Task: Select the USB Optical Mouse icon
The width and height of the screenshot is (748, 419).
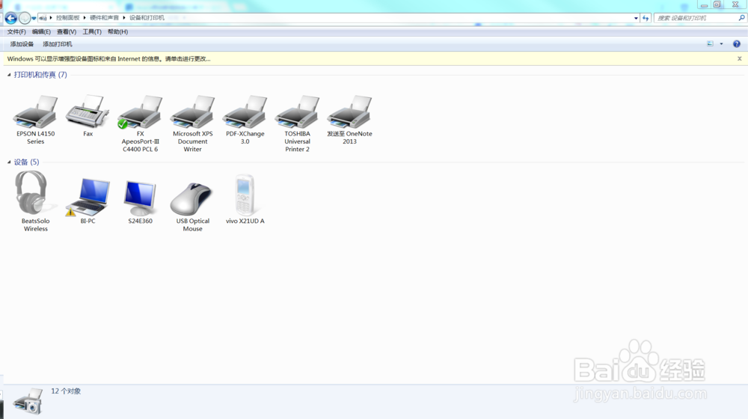Action: pyautogui.click(x=191, y=199)
